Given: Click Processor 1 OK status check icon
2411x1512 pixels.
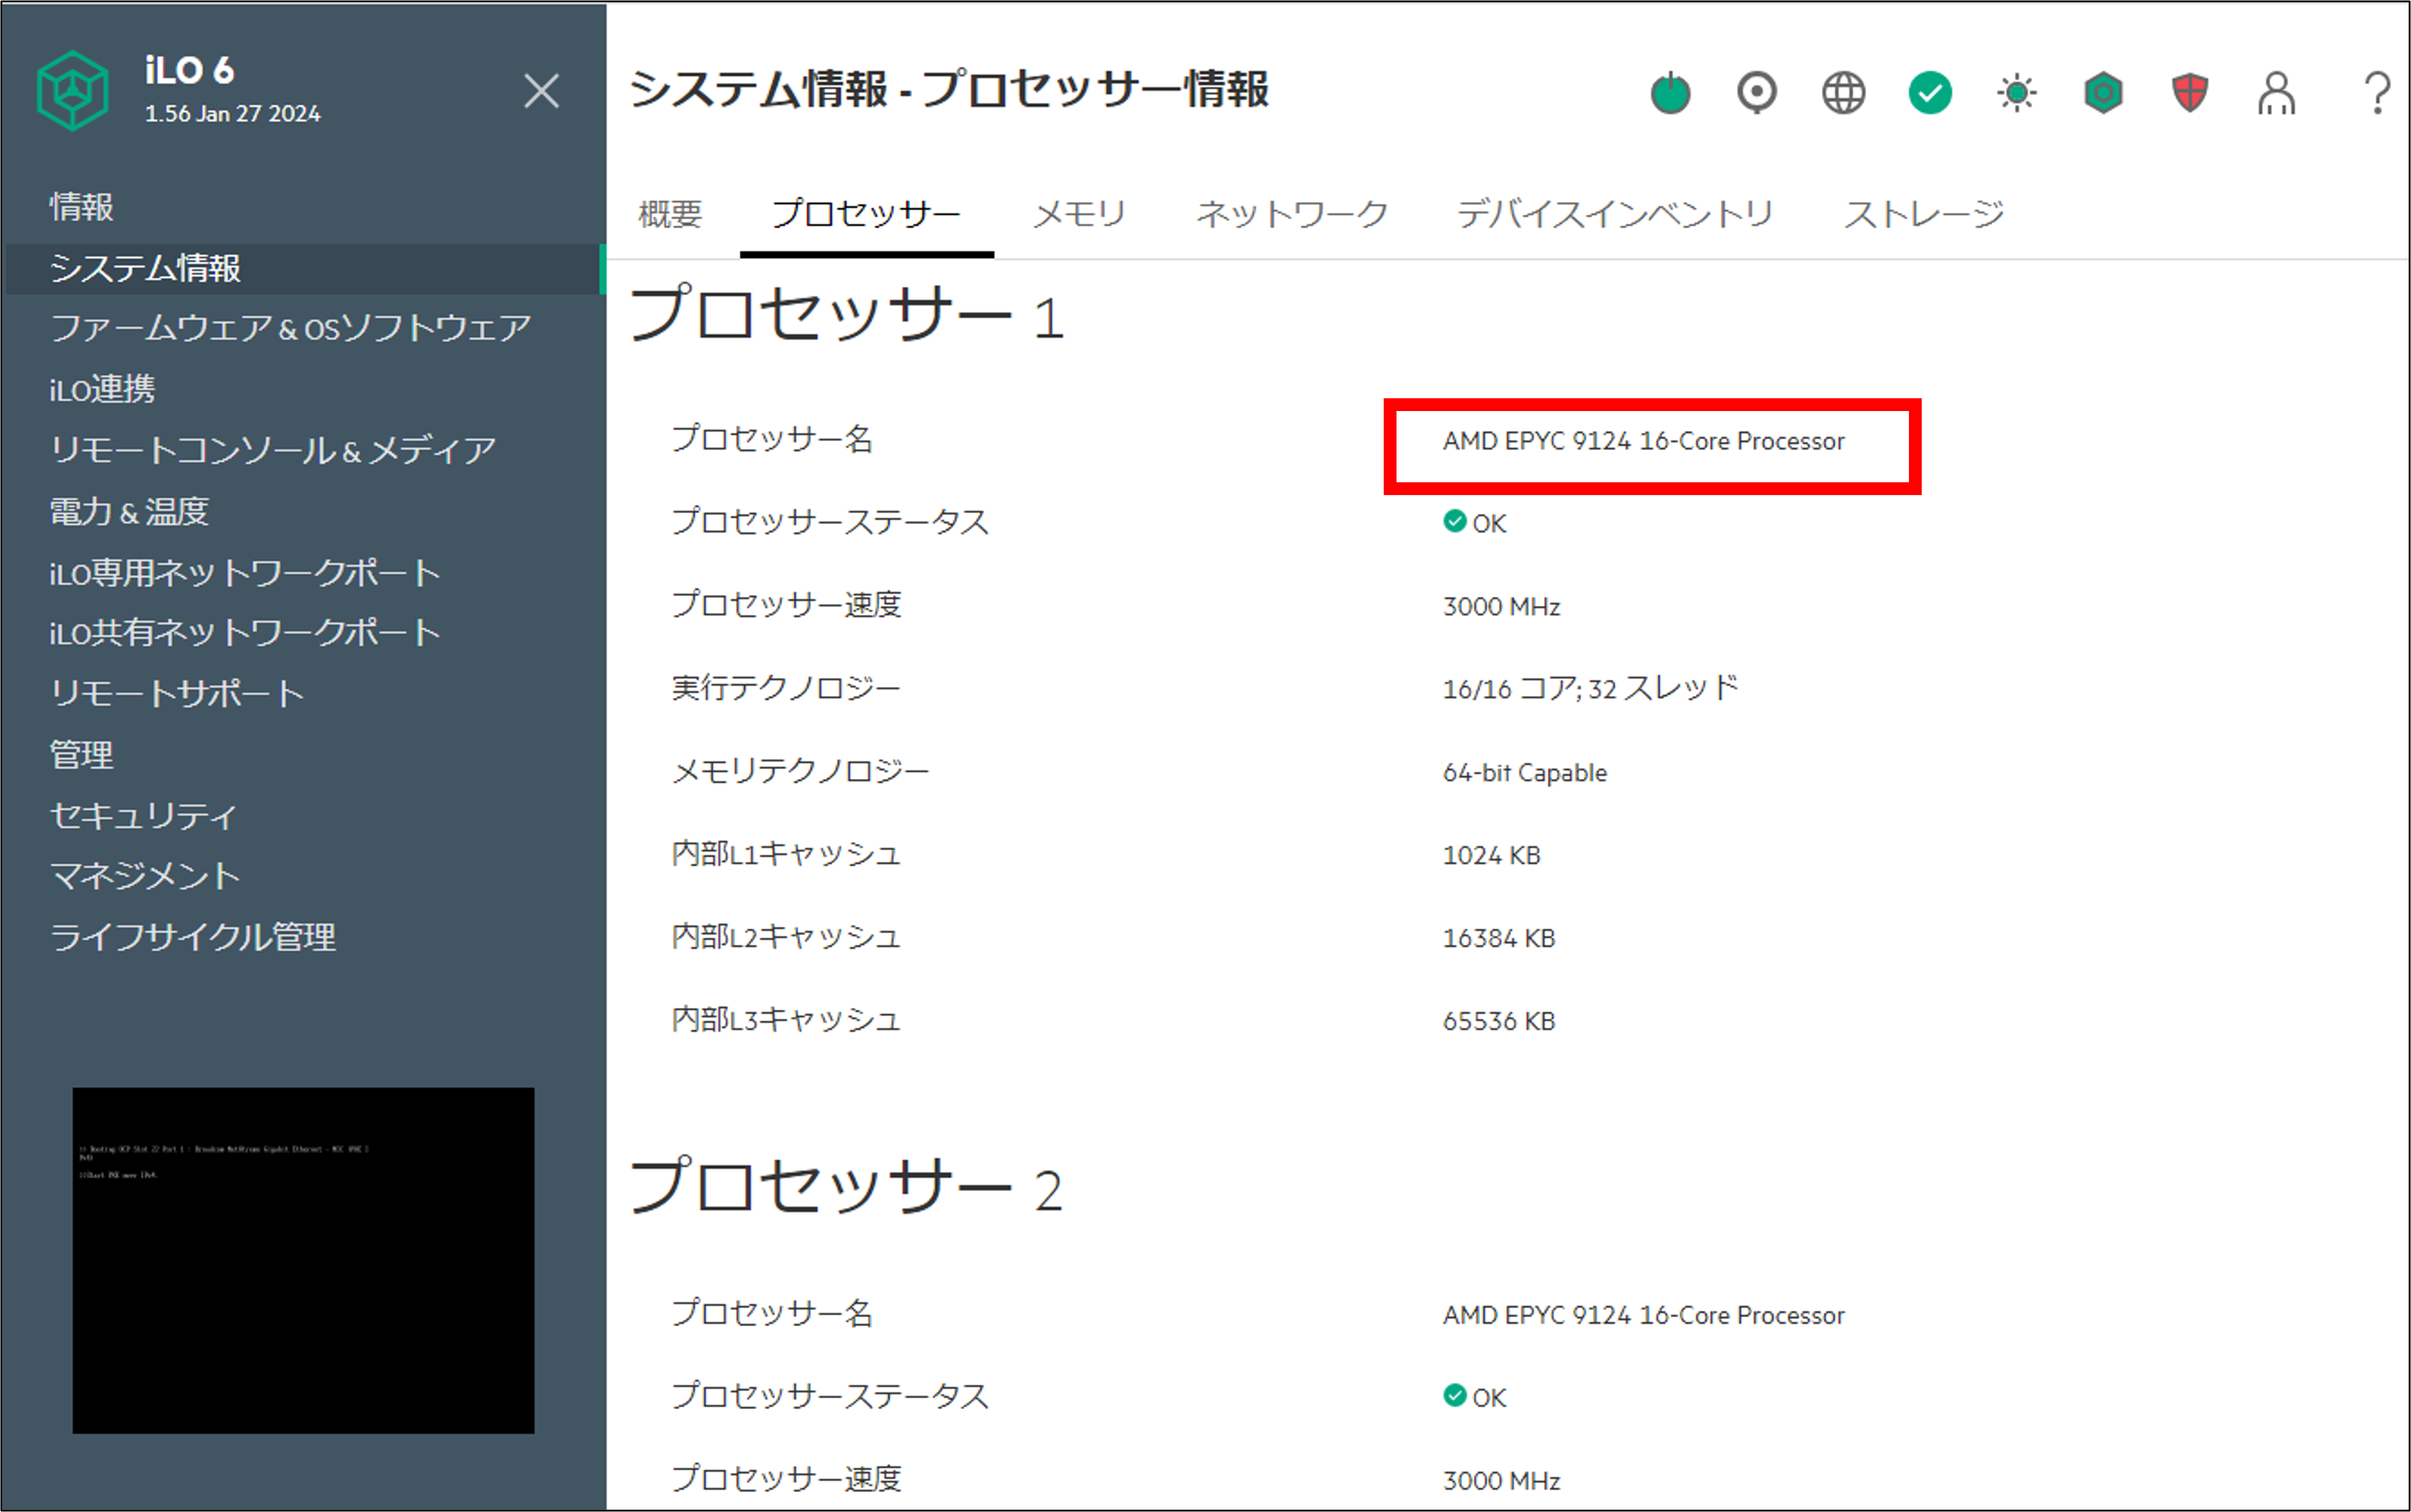Looking at the screenshot, I should [x=1454, y=521].
